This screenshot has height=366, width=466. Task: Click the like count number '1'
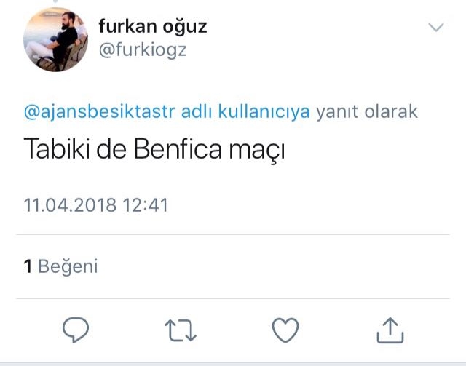[28, 266]
